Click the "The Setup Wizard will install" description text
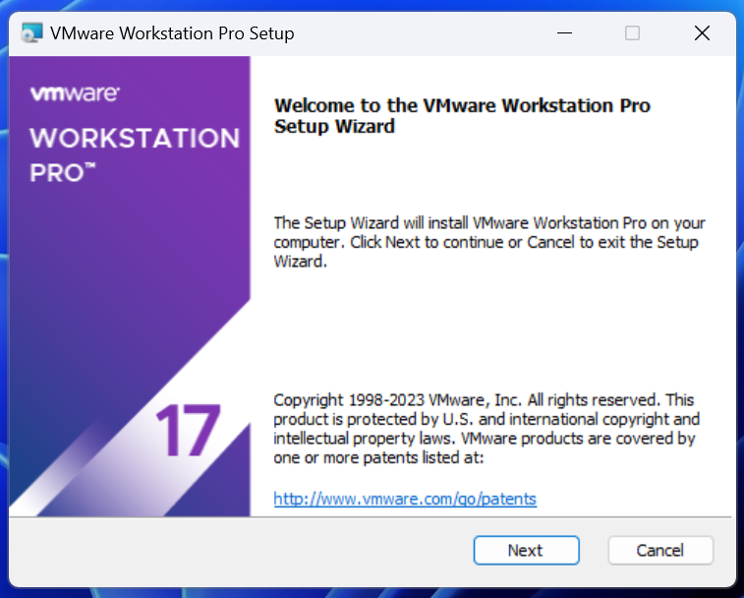 489,242
